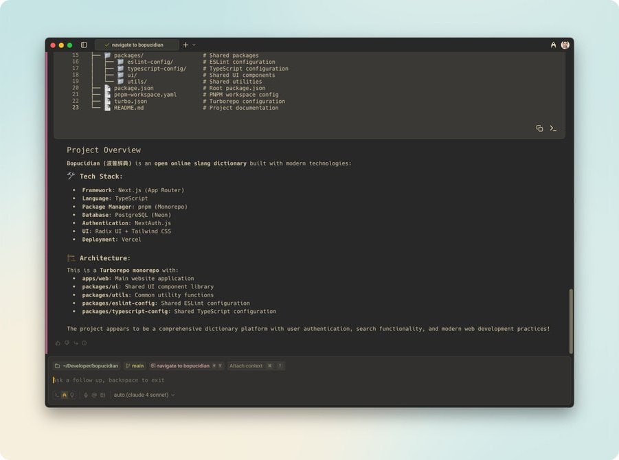
Task: Open the response info icon
Action: [x=84, y=343]
